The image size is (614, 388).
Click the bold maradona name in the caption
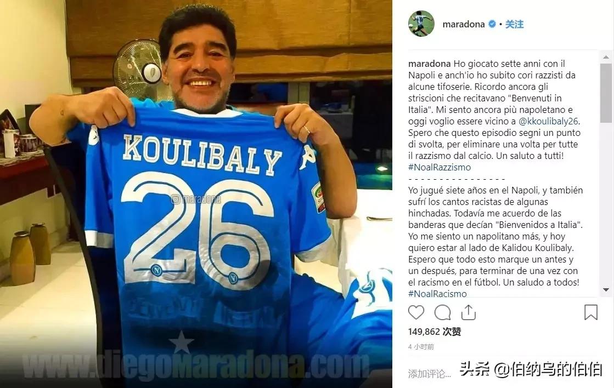pyautogui.click(x=430, y=64)
